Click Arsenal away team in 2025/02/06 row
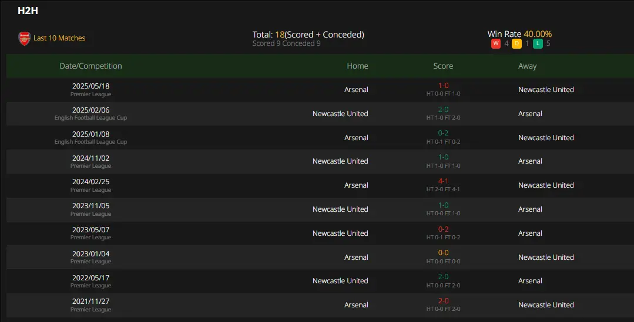This screenshot has height=322, width=634. [530, 114]
